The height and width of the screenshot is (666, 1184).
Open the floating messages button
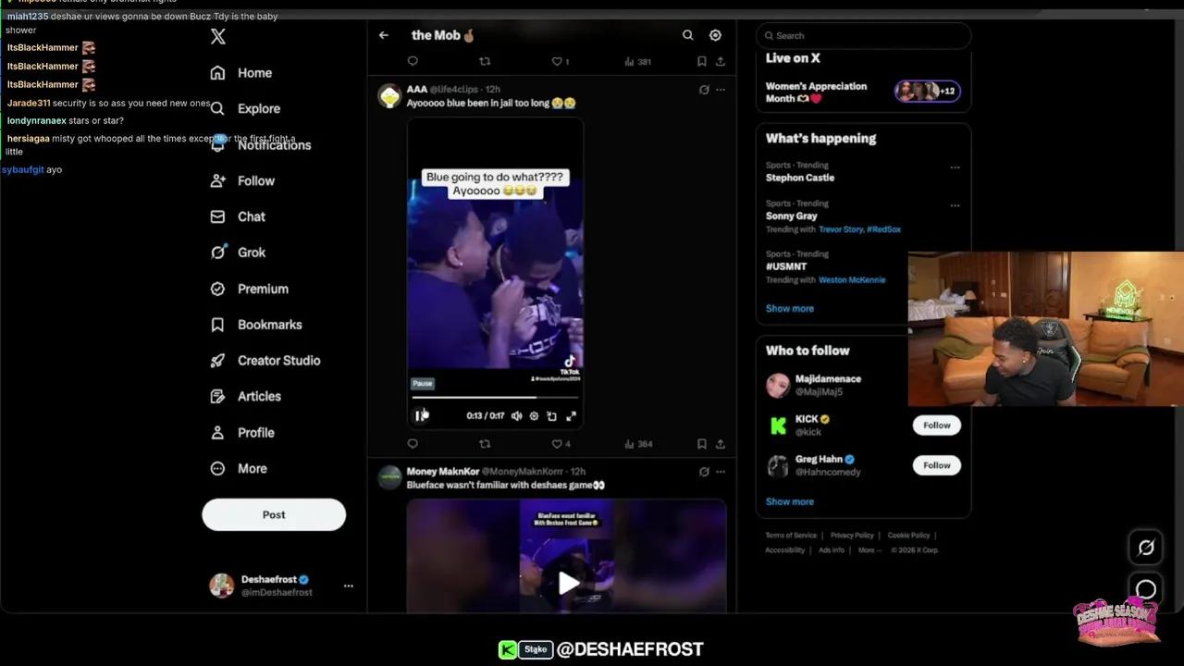tap(1145, 589)
